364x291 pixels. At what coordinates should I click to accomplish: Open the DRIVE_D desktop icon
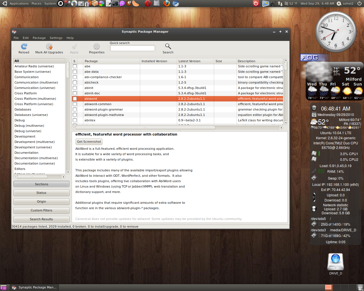pos(336,264)
